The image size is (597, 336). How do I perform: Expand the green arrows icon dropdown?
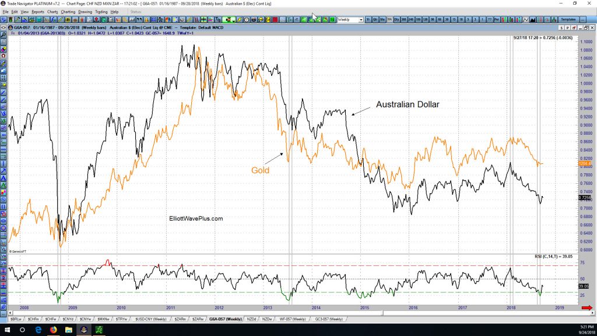tap(233, 20)
